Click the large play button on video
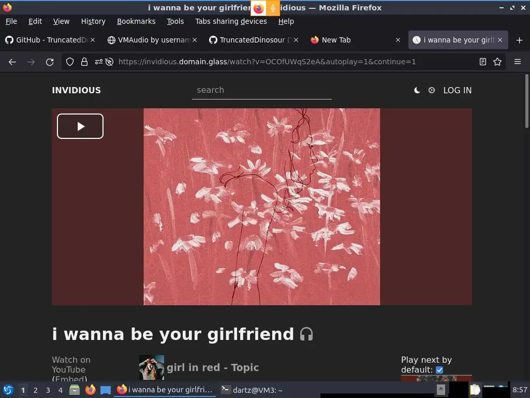Image resolution: width=530 pixels, height=398 pixels. (x=80, y=126)
